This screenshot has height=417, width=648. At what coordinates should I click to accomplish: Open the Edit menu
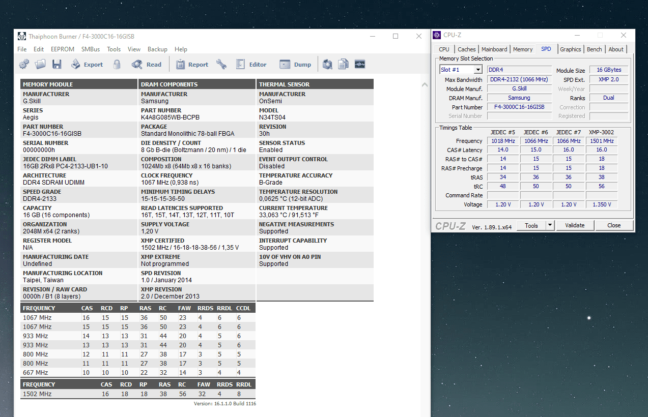click(39, 49)
